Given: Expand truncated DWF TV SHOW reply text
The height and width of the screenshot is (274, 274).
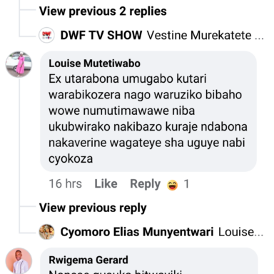Looking at the screenshot, I should (x=205, y=36).
